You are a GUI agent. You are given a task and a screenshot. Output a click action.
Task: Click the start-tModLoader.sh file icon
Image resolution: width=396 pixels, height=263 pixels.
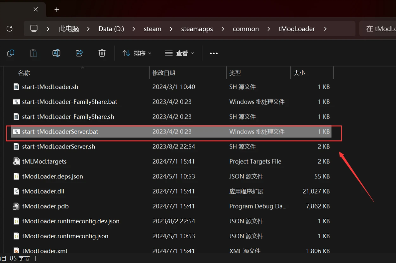[16, 87]
